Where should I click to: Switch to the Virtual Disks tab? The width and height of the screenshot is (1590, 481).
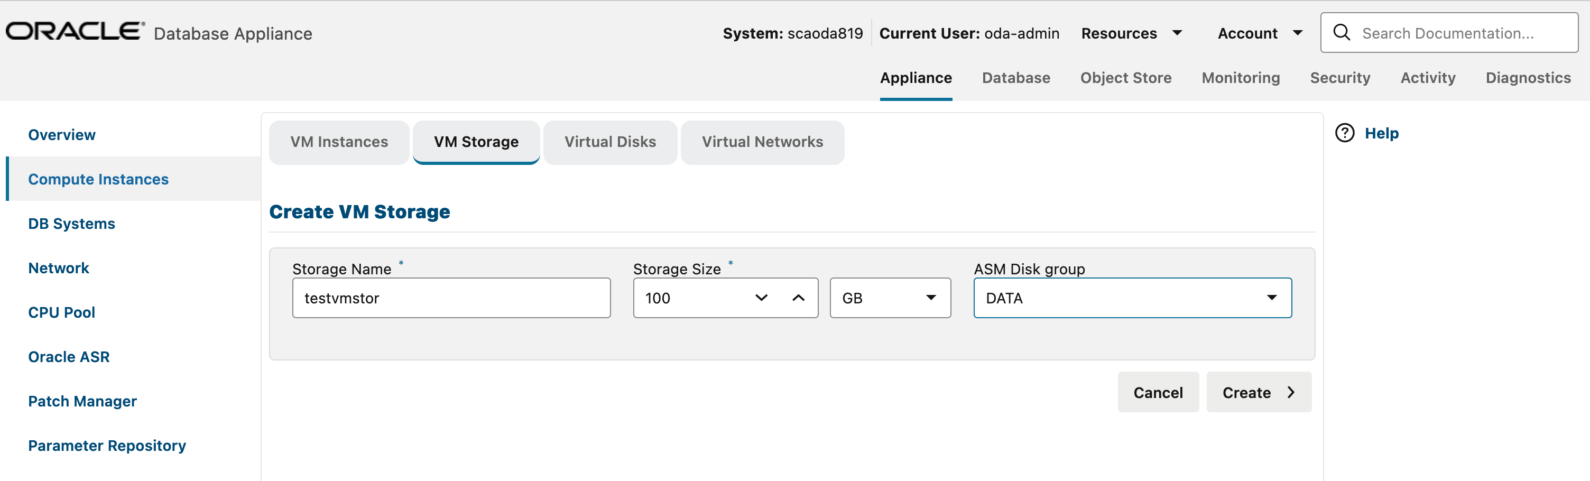(x=610, y=142)
